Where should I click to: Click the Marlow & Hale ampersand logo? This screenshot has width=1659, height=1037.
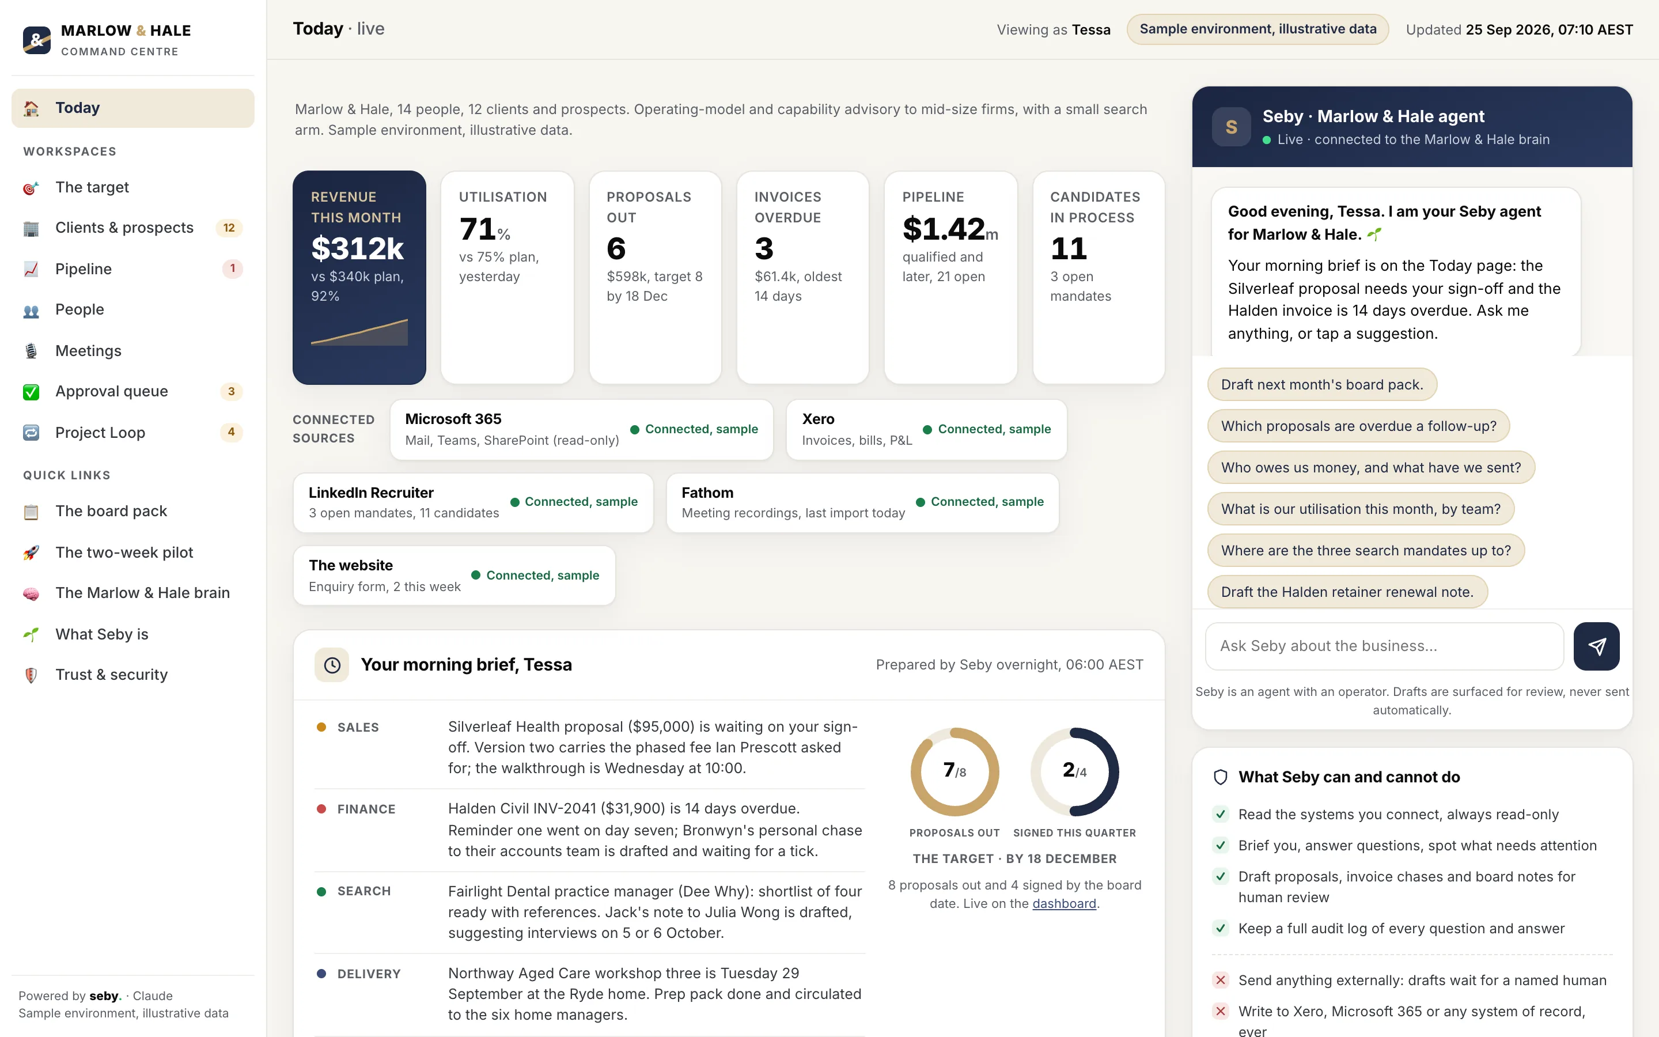pos(37,40)
